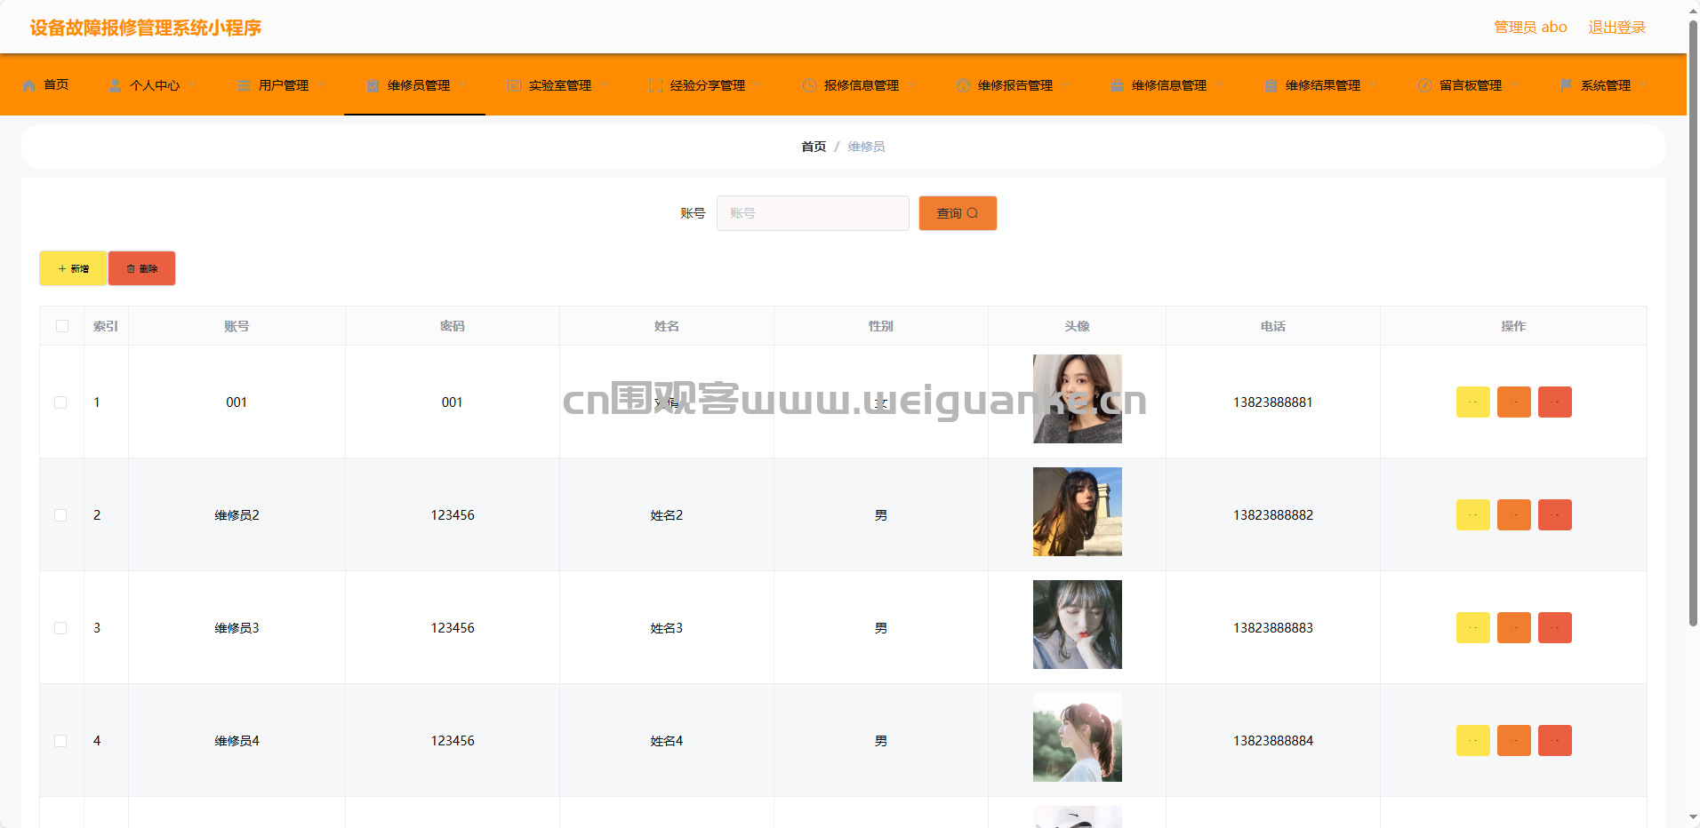Click phone number 13823888881
Image resolution: width=1700 pixels, height=828 pixels.
click(1273, 402)
